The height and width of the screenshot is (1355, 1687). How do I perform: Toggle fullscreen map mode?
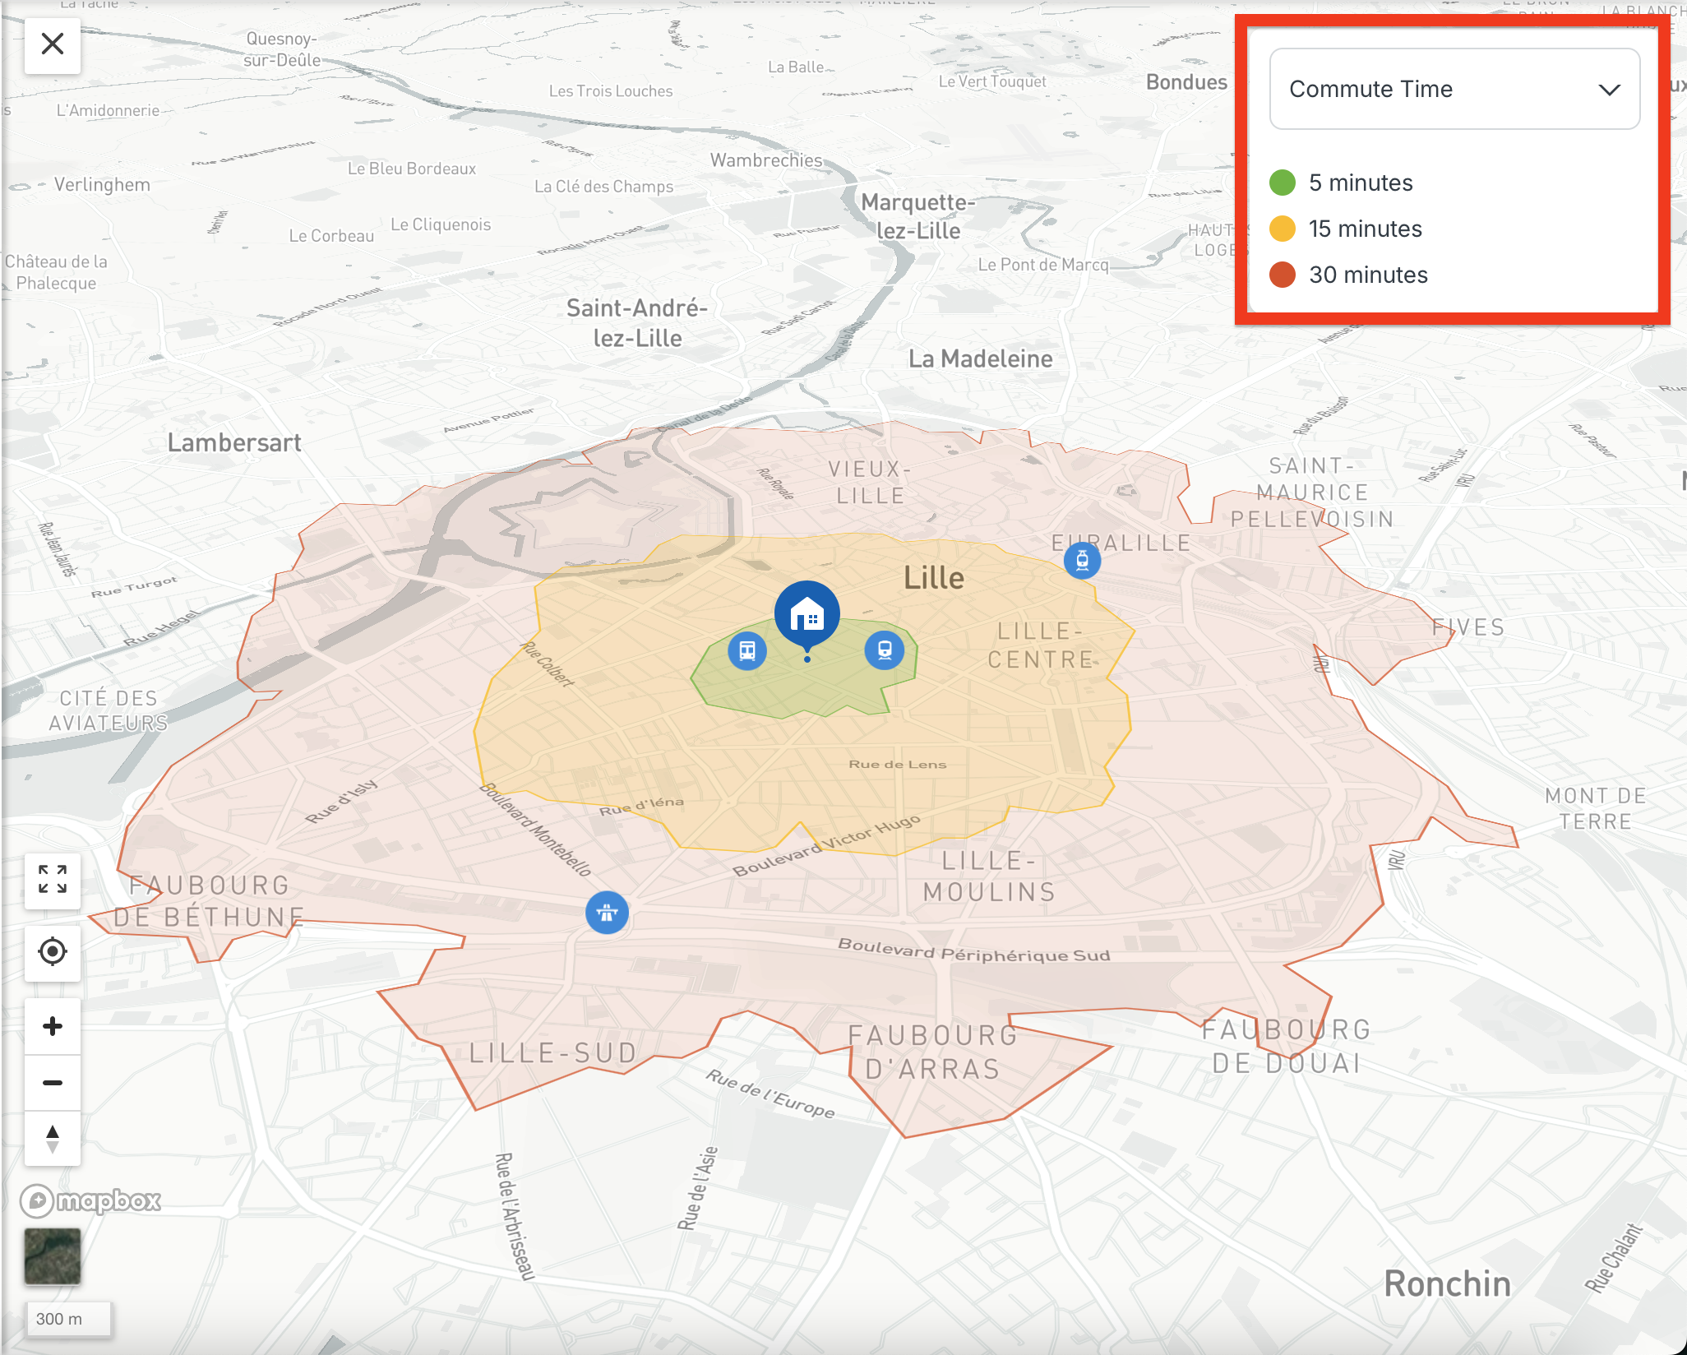click(53, 880)
